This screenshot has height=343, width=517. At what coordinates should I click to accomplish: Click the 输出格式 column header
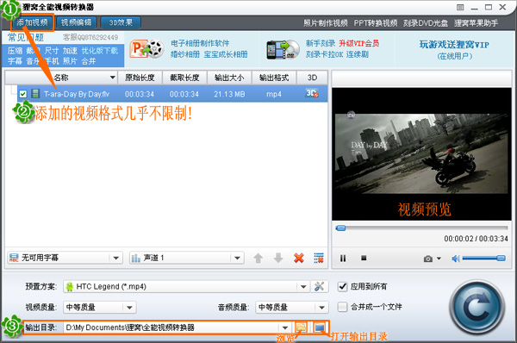coord(274,78)
